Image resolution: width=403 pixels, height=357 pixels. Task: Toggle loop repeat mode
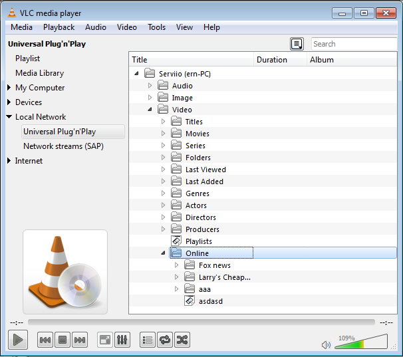pos(165,340)
